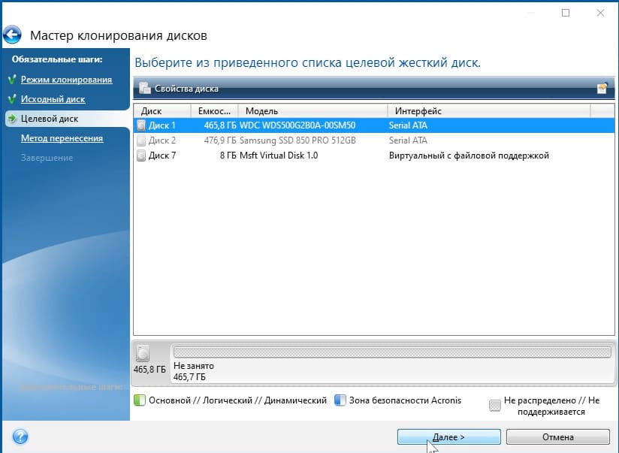Select the Msft Virtual Disk 1.0 row

[x=374, y=156]
